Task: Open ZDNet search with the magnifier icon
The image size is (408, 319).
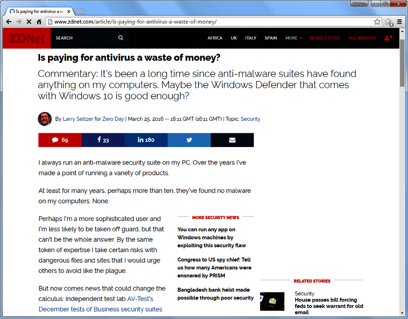Action: tap(121, 38)
